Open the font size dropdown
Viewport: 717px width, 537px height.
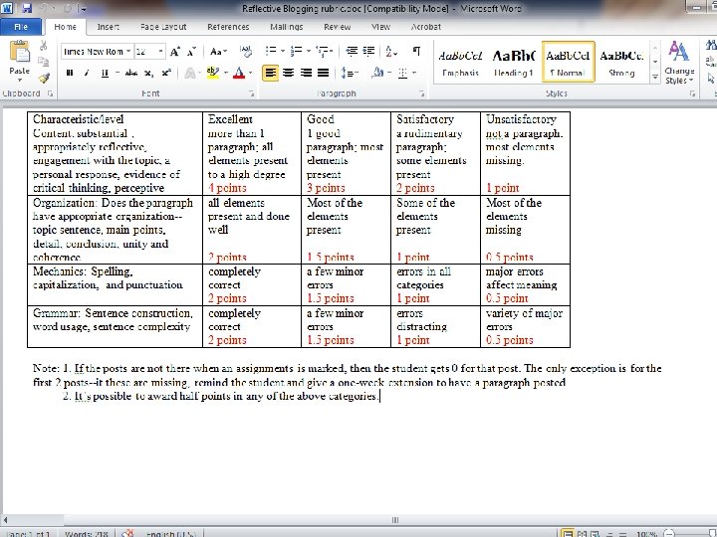(160, 51)
